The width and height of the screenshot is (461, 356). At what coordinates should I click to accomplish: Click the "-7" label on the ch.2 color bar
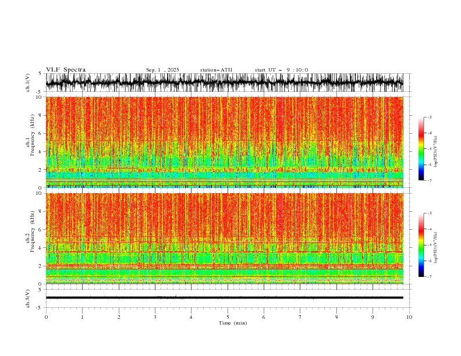coord(429,277)
